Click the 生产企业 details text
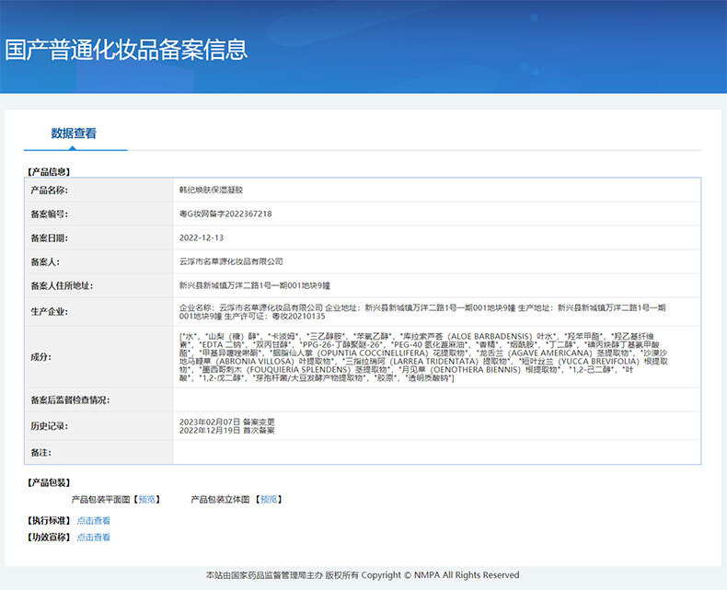Image resolution: width=727 pixels, height=590 pixels. 422,312
